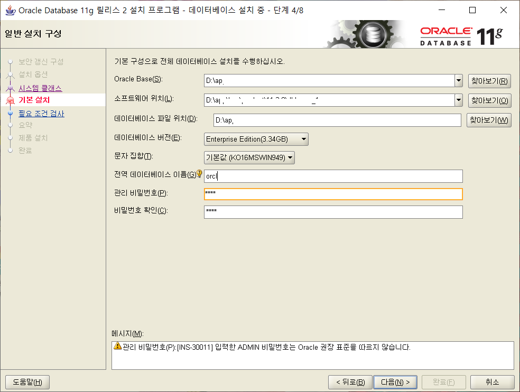Image resolution: width=520 pixels, height=392 pixels.
Task: Click the warning icon in message box
Action: [117, 346]
